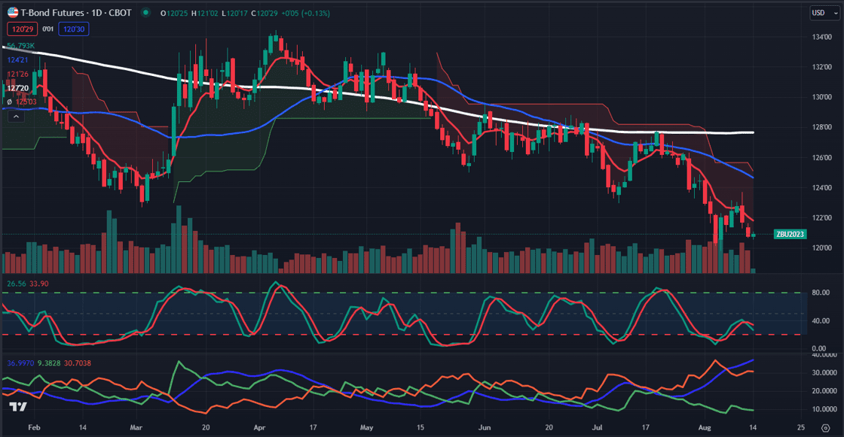Click the orange indicator value 30.7038
Viewport: 844px width, 437px height.
78,363
